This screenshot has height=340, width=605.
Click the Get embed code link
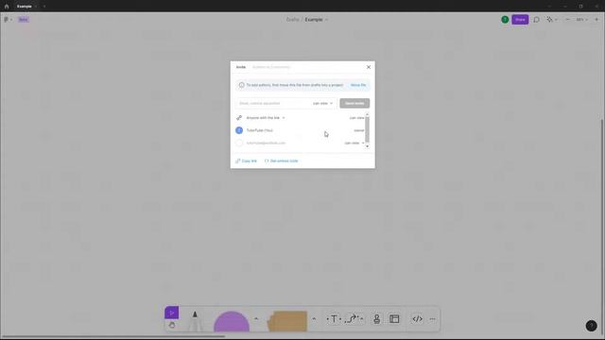pyautogui.click(x=282, y=161)
